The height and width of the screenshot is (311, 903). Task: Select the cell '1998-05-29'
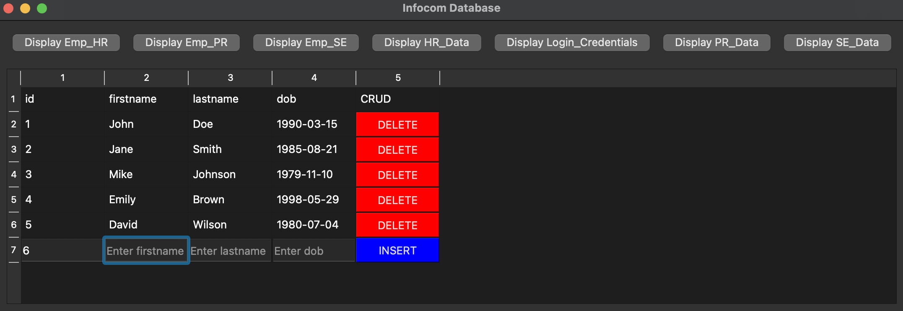(x=314, y=200)
